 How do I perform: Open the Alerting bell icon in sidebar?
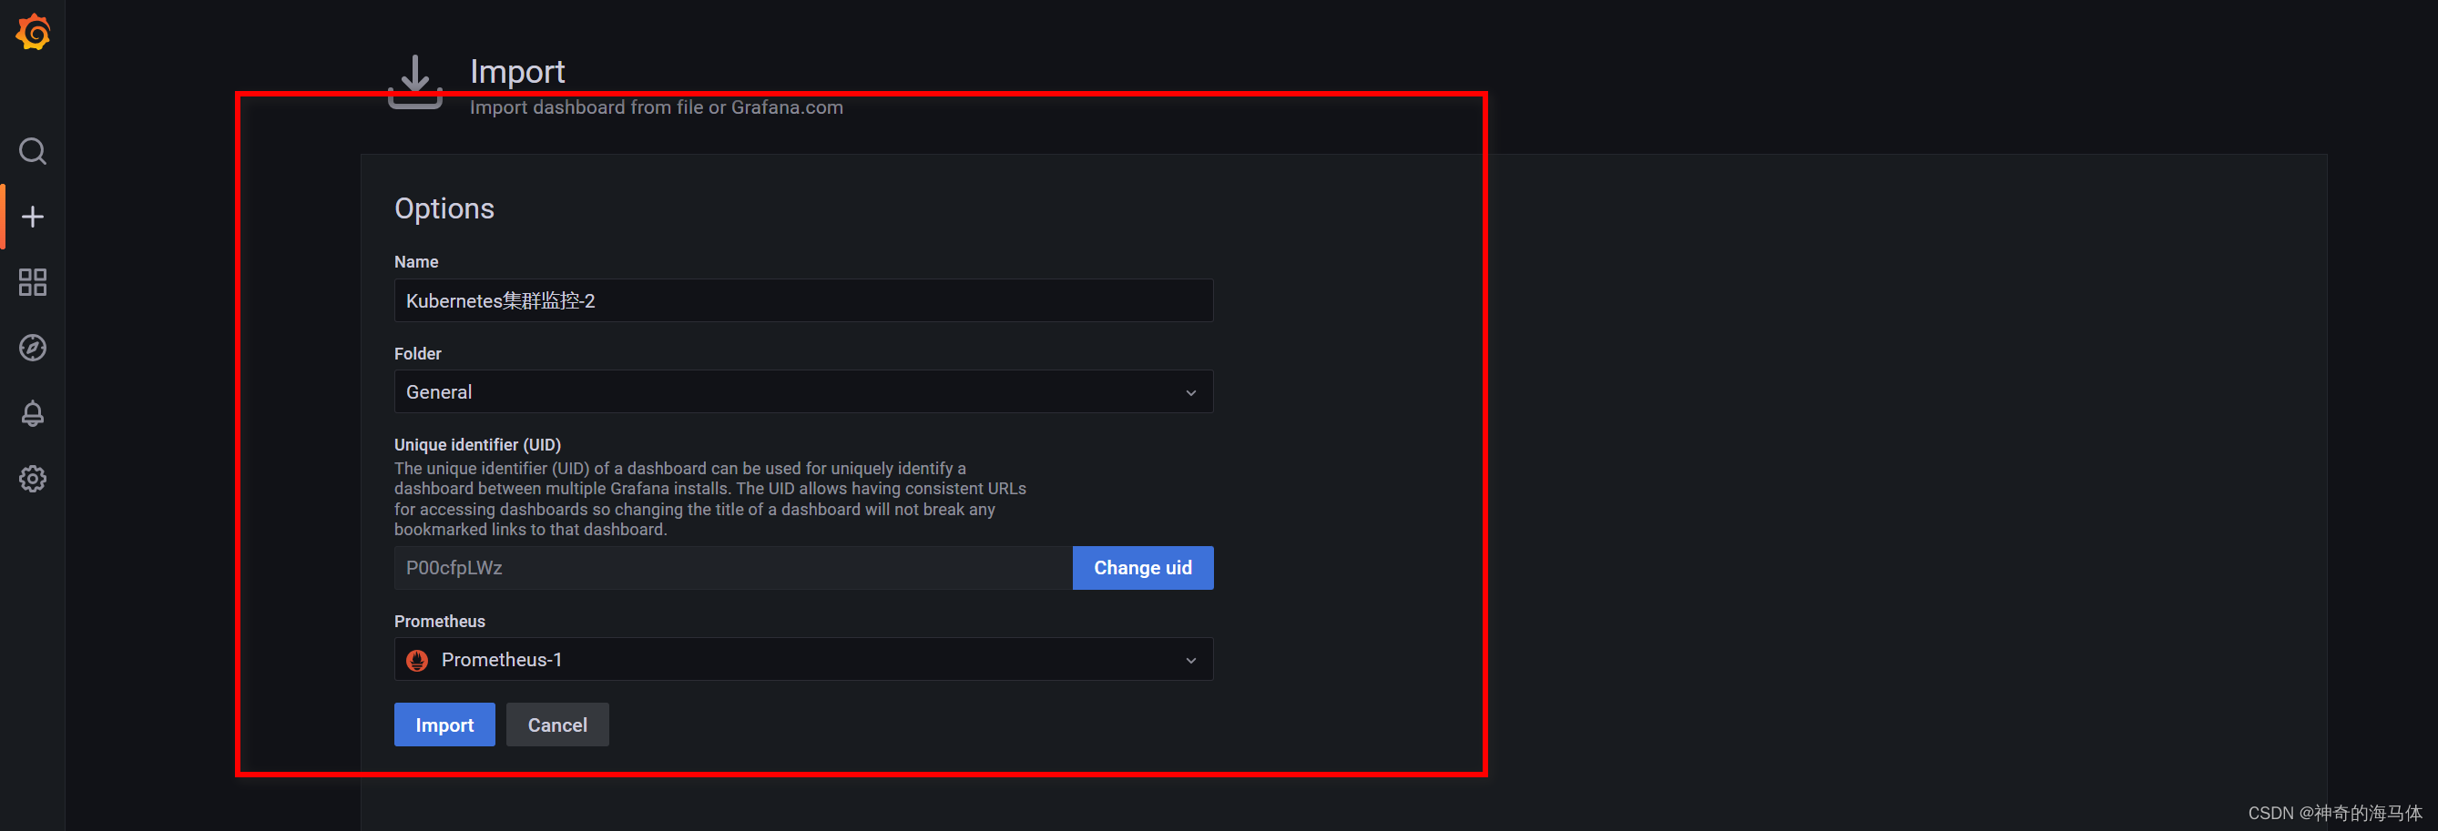pos(32,413)
